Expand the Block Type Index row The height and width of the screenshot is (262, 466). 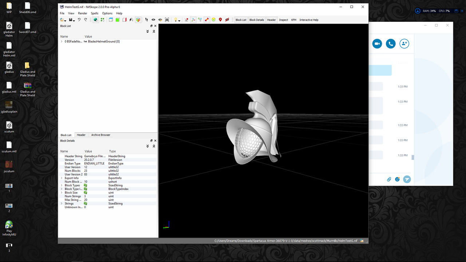pyautogui.click(x=62, y=189)
